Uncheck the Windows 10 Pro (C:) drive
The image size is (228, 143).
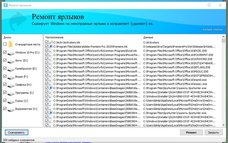(5, 52)
